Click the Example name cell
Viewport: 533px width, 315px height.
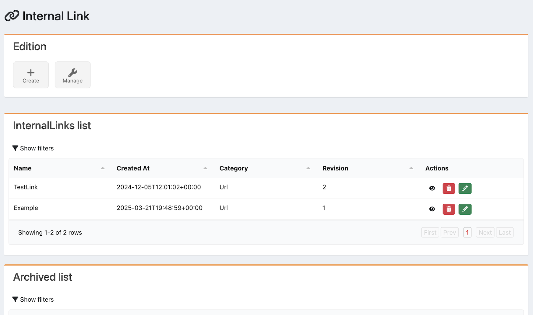pos(26,208)
